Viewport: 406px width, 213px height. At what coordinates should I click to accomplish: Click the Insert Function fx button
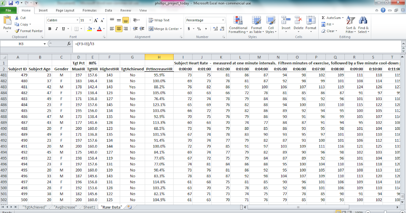click(x=69, y=44)
